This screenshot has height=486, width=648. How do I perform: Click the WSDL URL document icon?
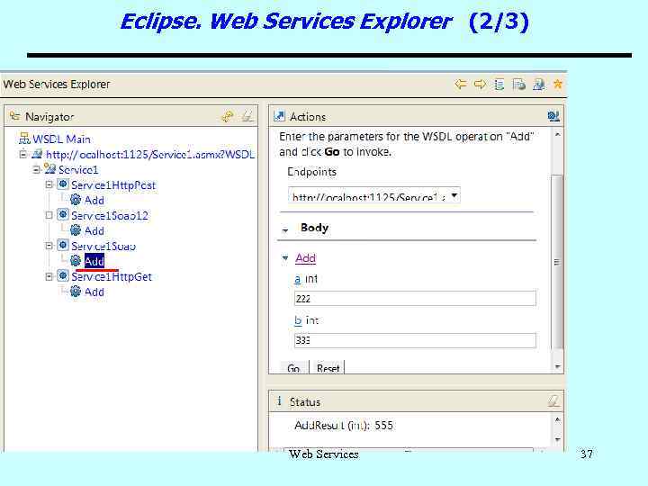pyautogui.click(x=37, y=154)
